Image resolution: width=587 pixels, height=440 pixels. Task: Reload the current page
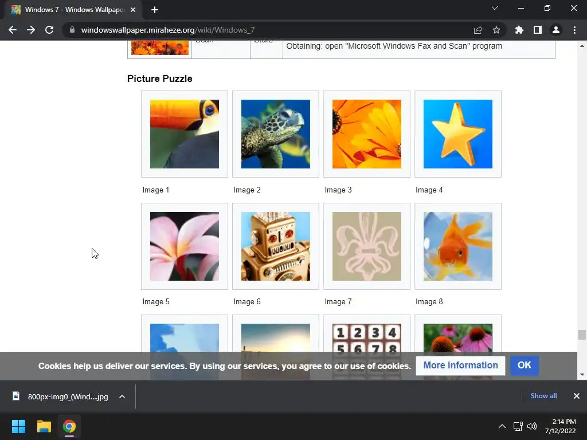pyautogui.click(x=49, y=30)
